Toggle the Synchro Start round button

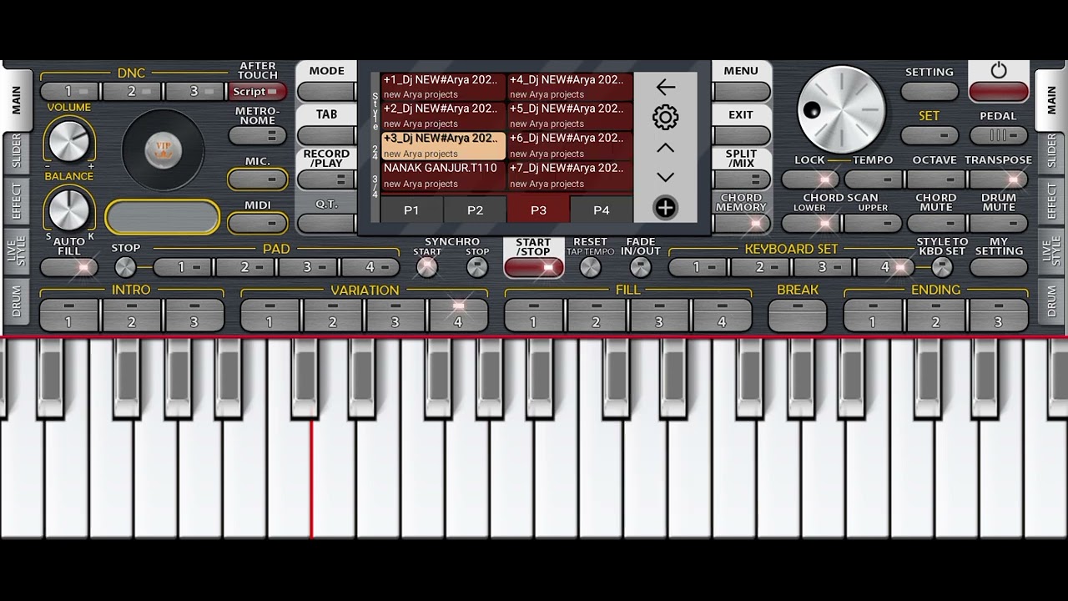click(x=426, y=267)
